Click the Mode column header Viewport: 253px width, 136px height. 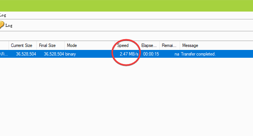(90, 45)
